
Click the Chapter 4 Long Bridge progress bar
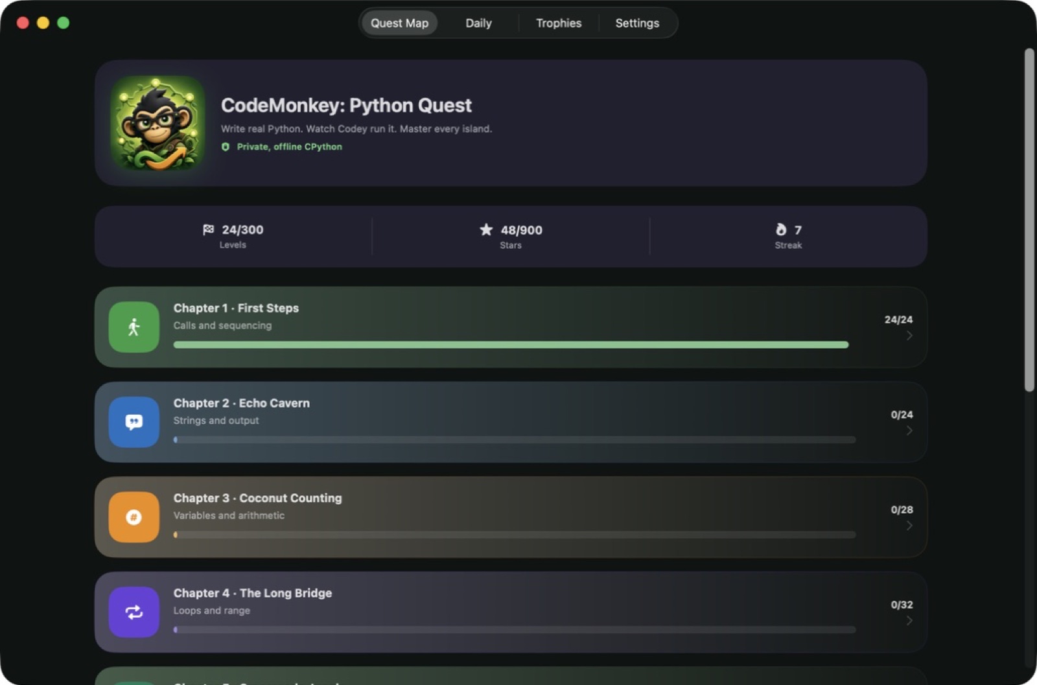pos(515,630)
